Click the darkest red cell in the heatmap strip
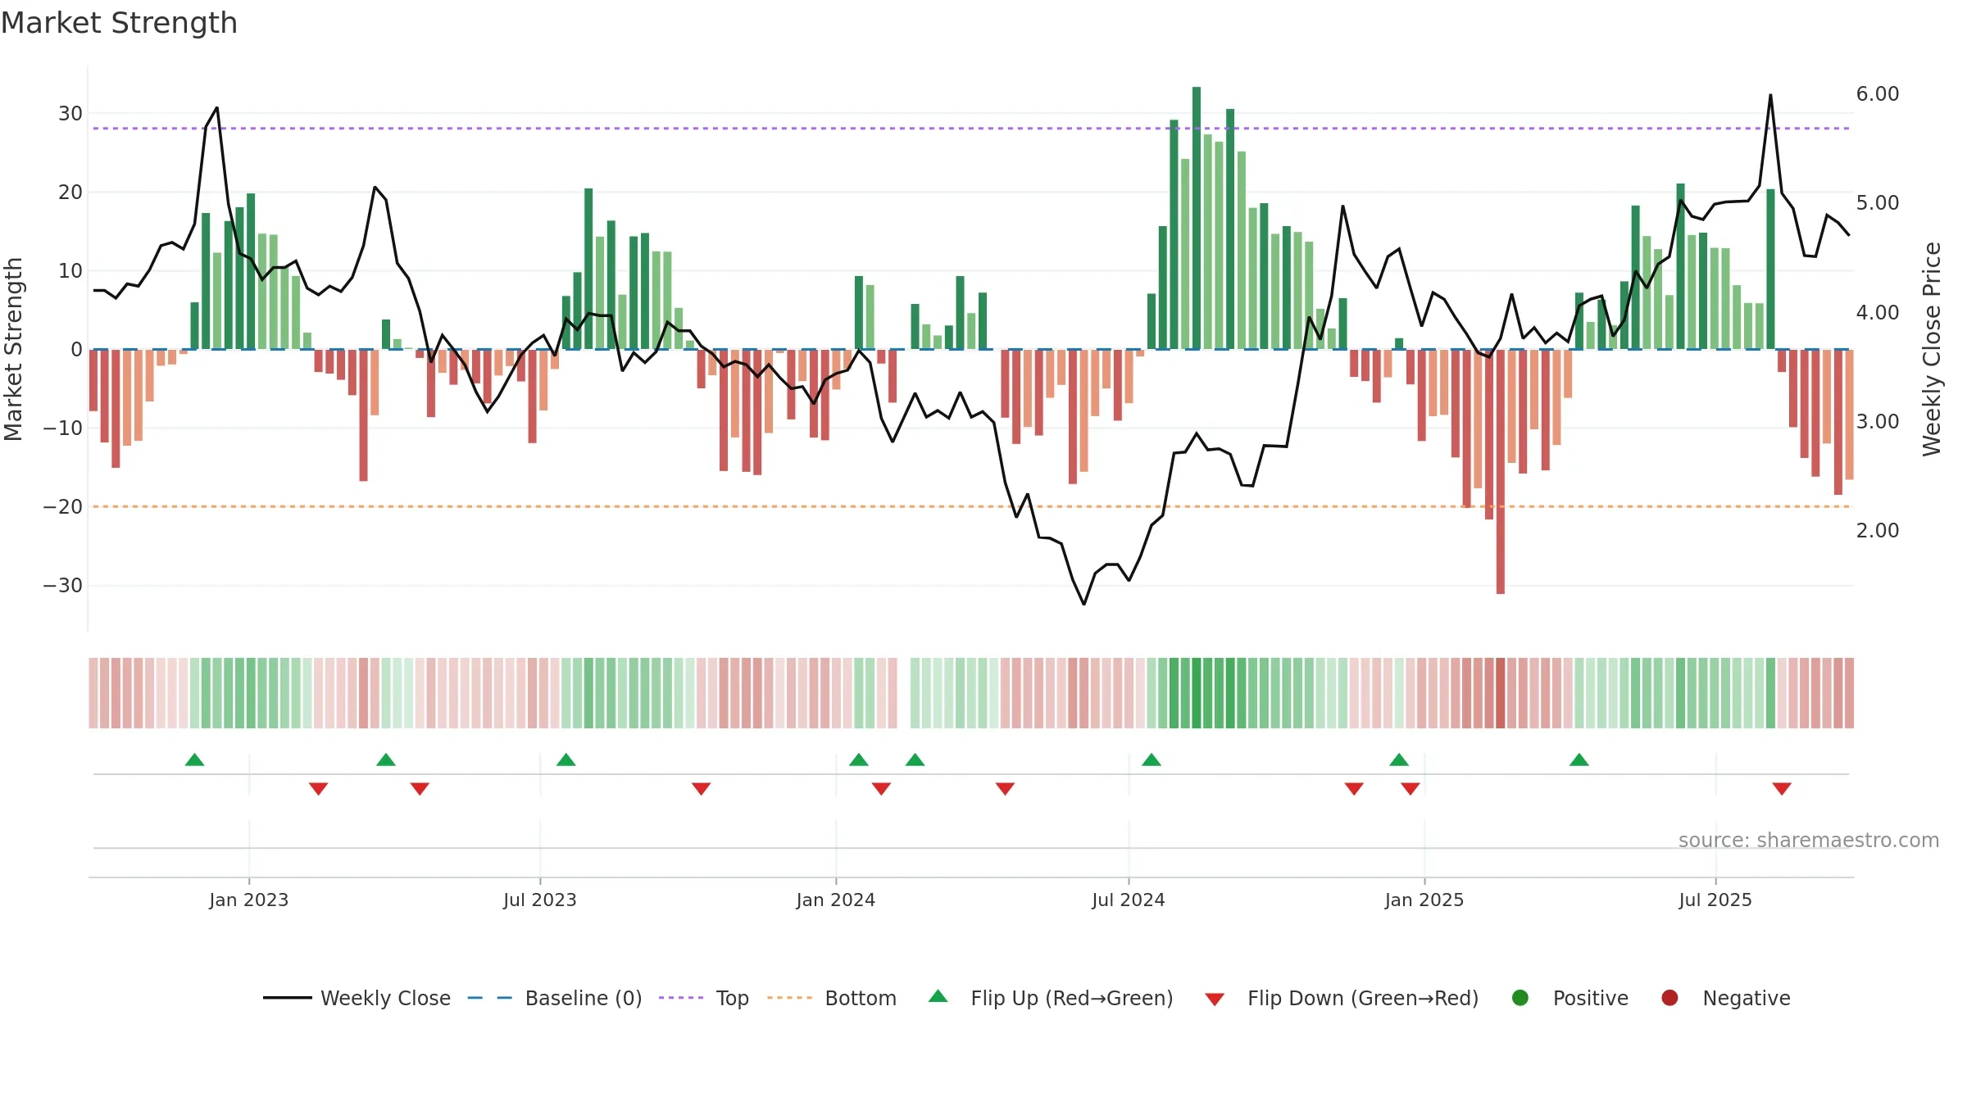The image size is (1967, 1106). [x=1501, y=692]
